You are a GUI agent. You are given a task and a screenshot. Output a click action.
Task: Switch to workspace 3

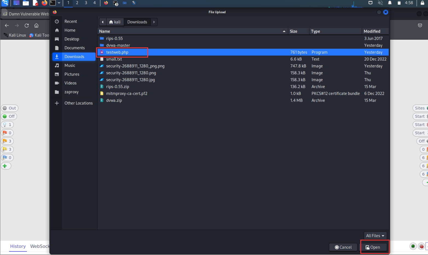86,3
